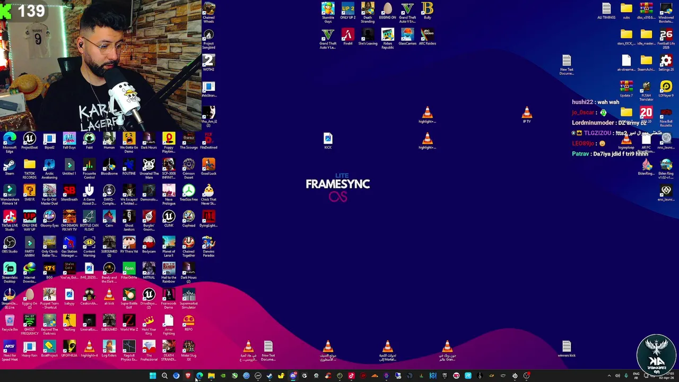Launch the REPO game shortcut
The width and height of the screenshot is (679, 382).
pos(189,323)
